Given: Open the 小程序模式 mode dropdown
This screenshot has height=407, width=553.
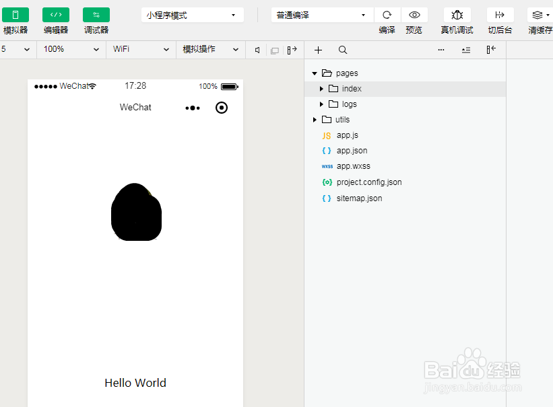Looking at the screenshot, I should pyautogui.click(x=192, y=15).
